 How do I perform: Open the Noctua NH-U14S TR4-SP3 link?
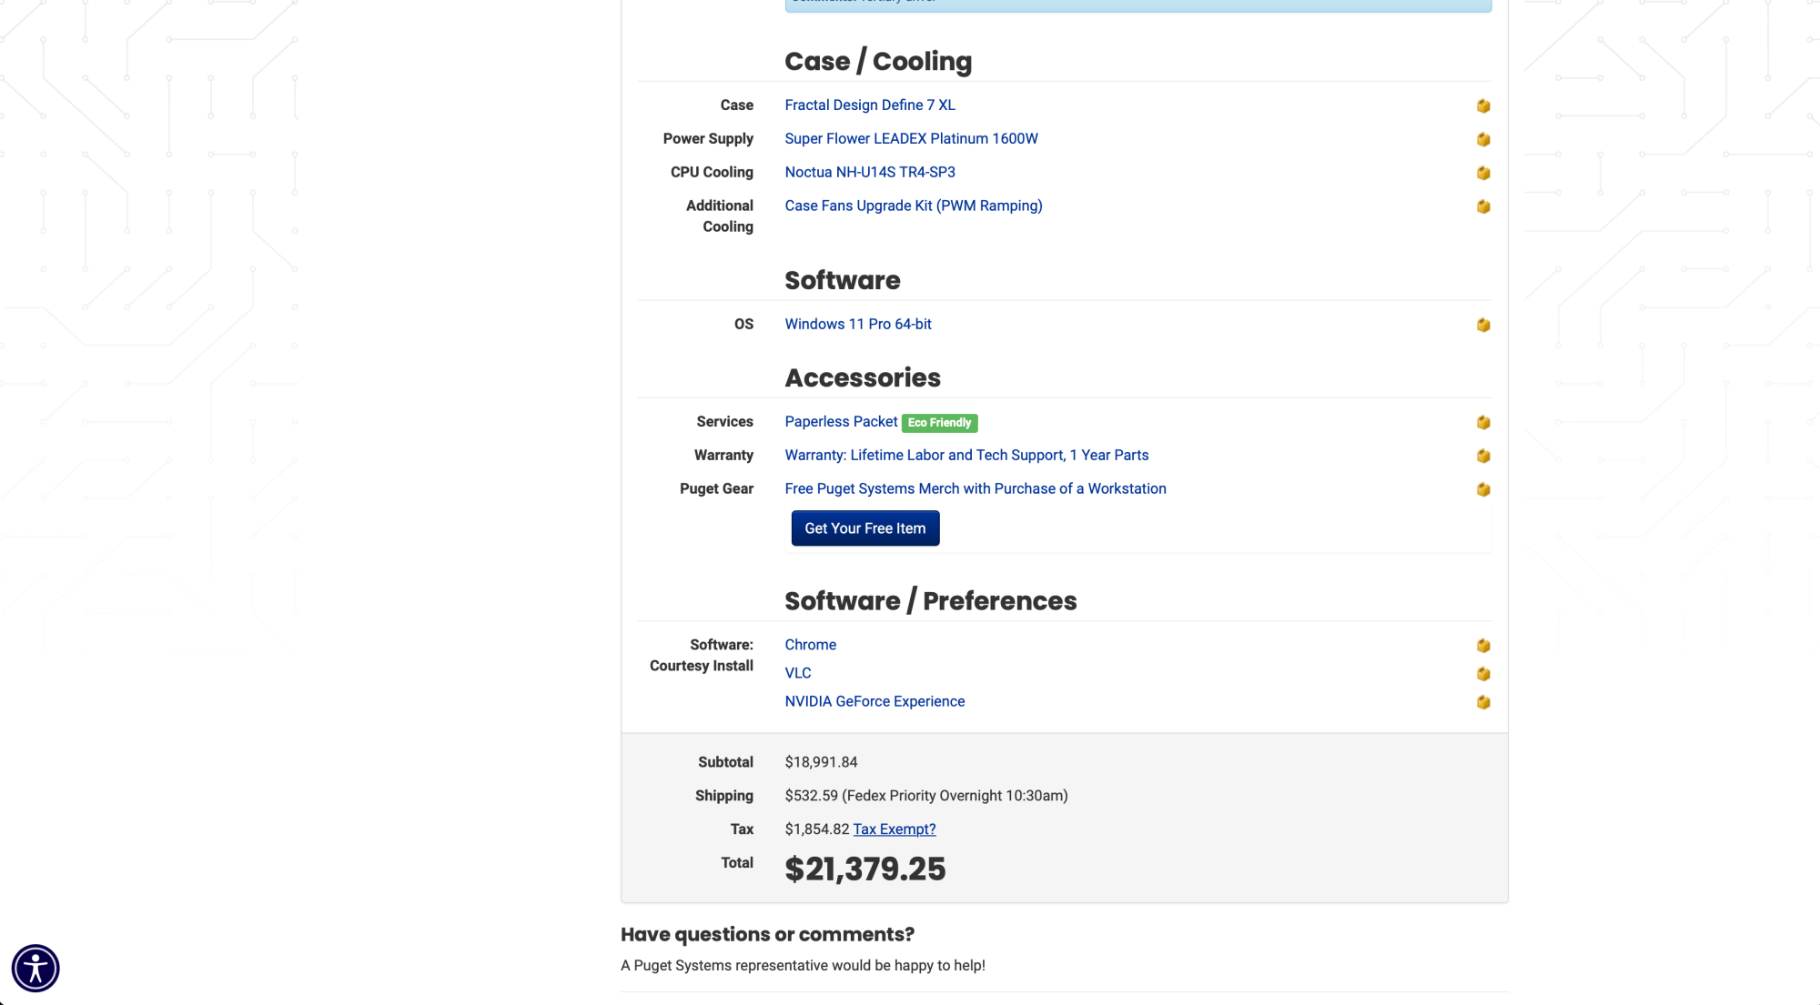(x=869, y=172)
